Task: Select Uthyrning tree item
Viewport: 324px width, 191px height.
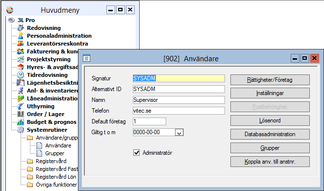Action: 41,106
